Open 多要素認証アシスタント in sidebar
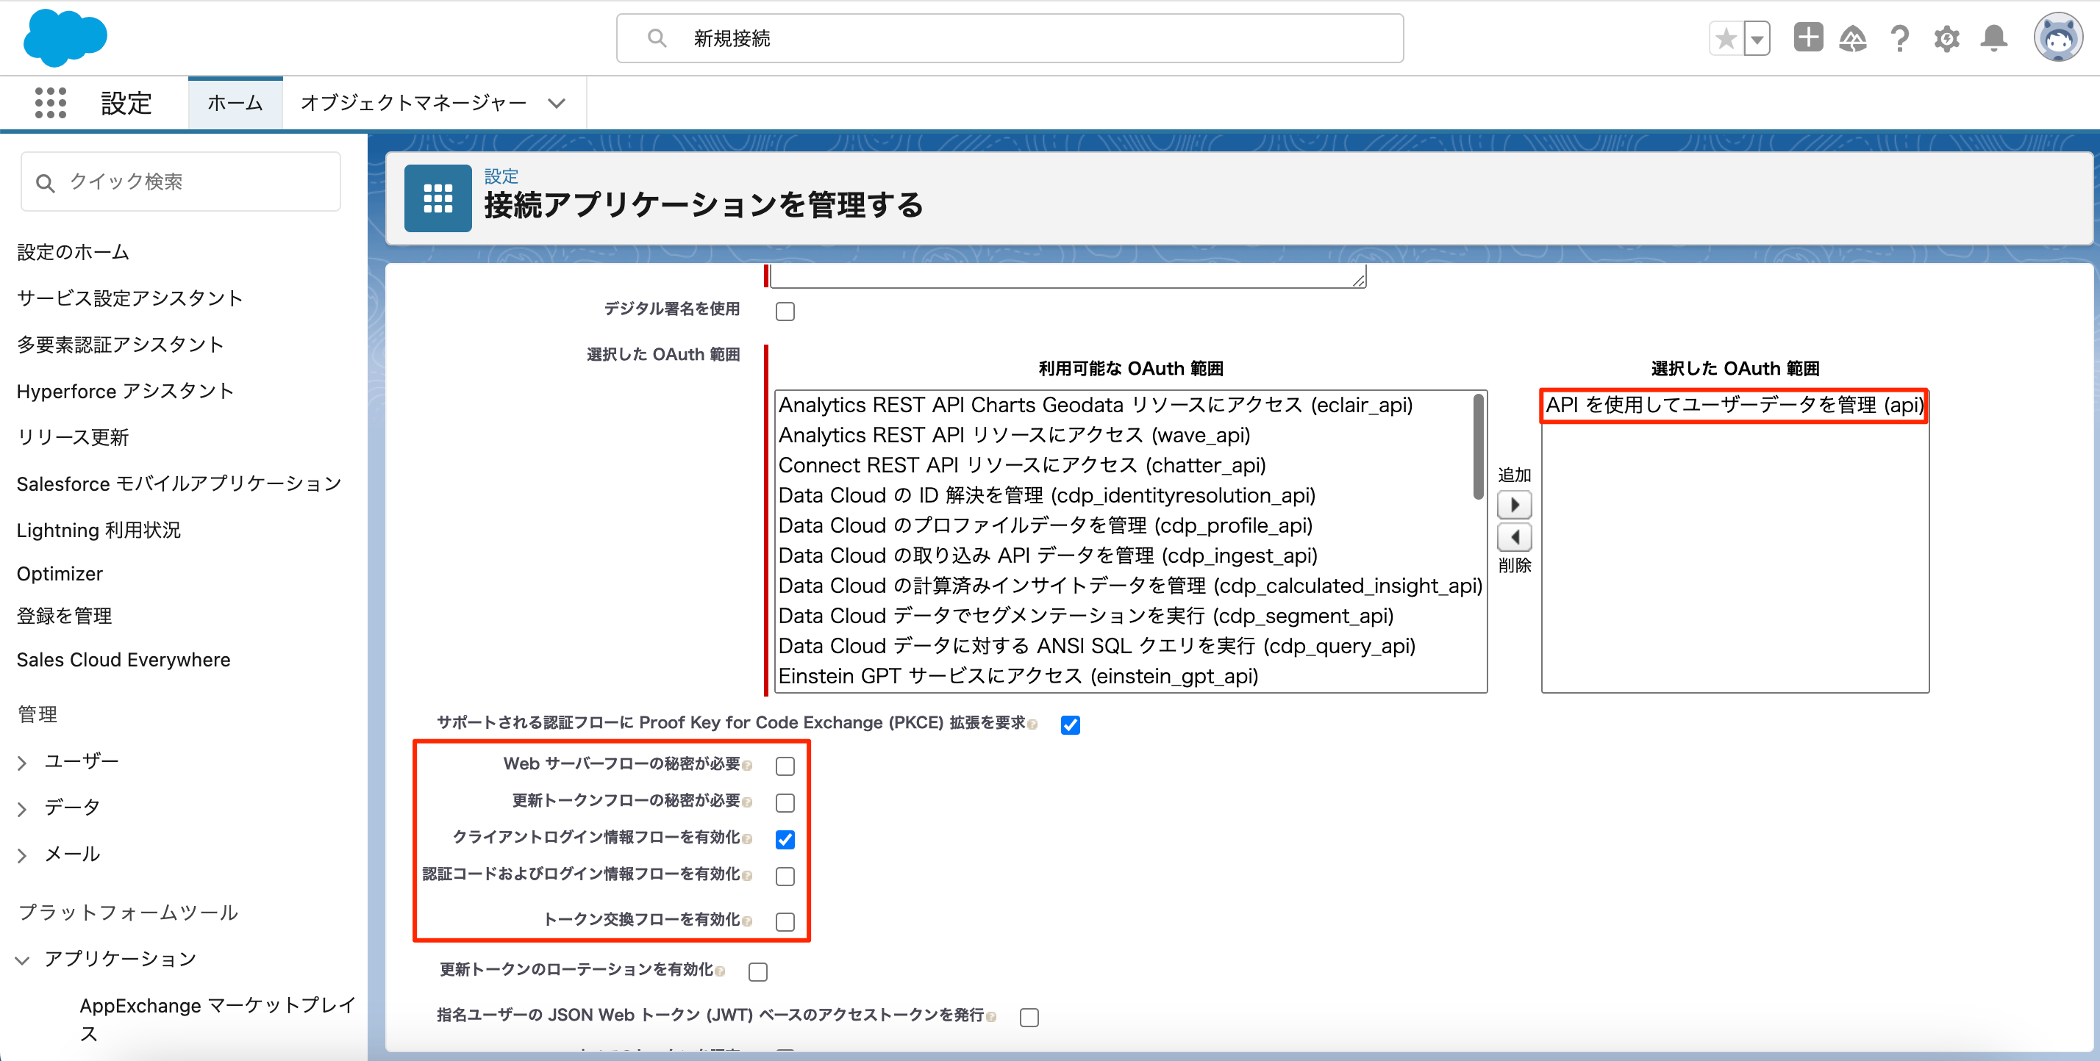 coord(121,345)
